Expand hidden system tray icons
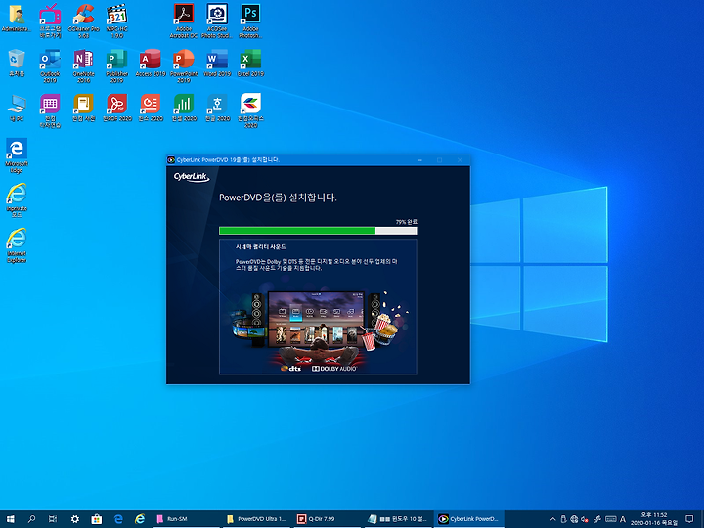Viewport: 704px width, 528px height. click(552, 519)
